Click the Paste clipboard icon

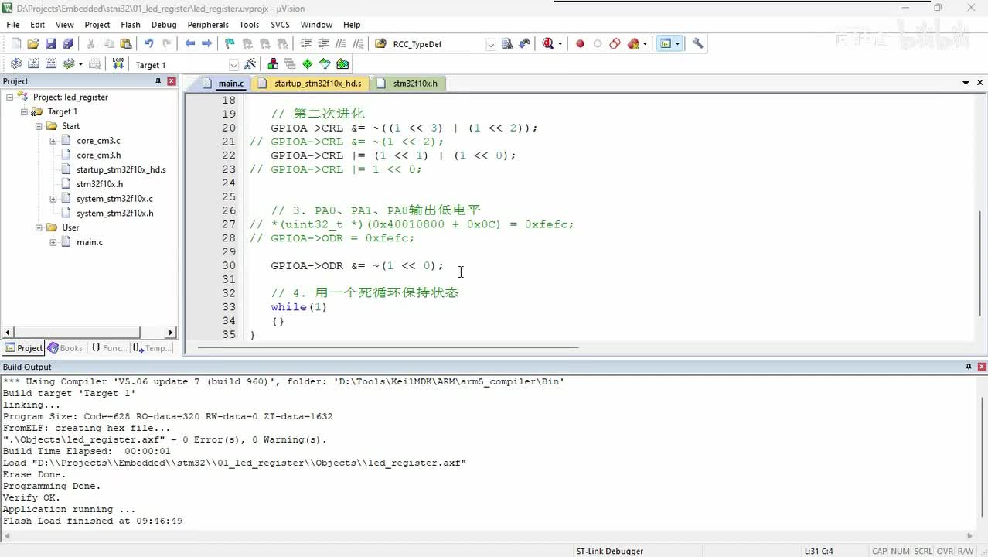(x=126, y=44)
